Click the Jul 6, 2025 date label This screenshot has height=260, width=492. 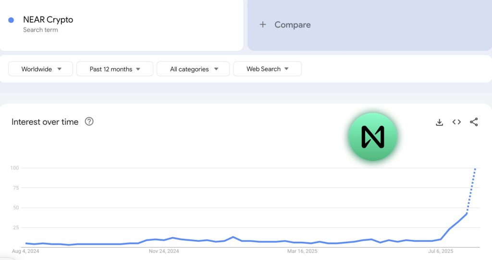(x=441, y=251)
